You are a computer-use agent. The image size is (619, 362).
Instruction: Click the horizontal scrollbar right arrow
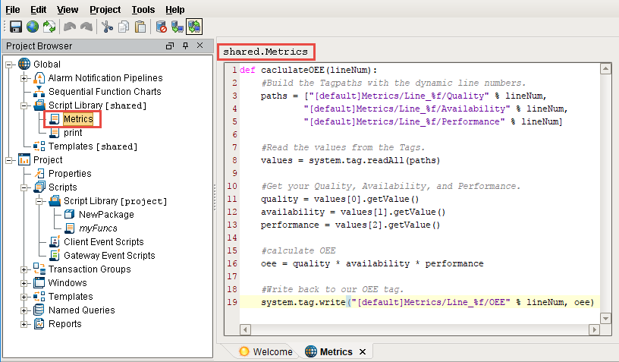coord(594,329)
